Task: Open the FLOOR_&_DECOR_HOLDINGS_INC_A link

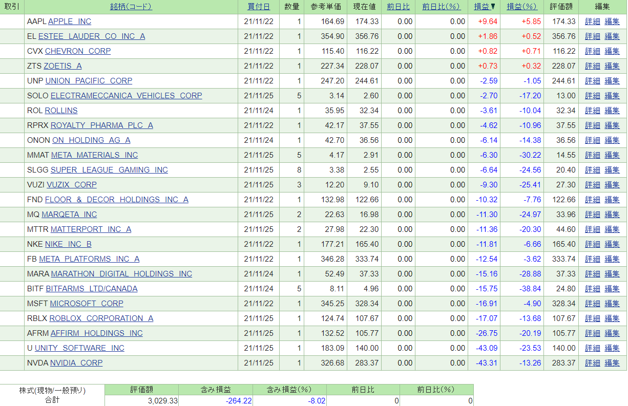Action: [117, 200]
